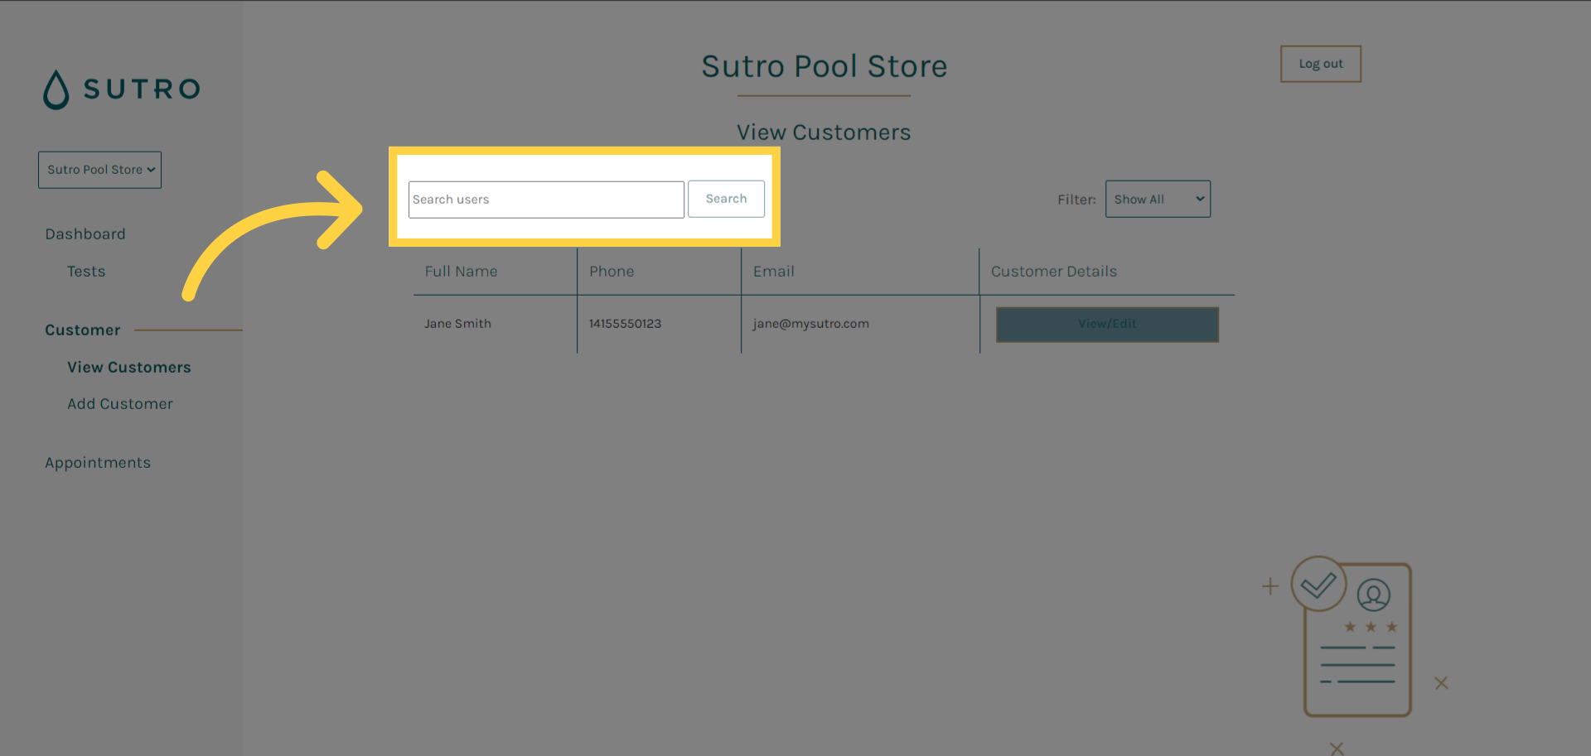The height and width of the screenshot is (756, 1591).
Task: Click View/Edit for Jane Smith
Action: 1107,324
